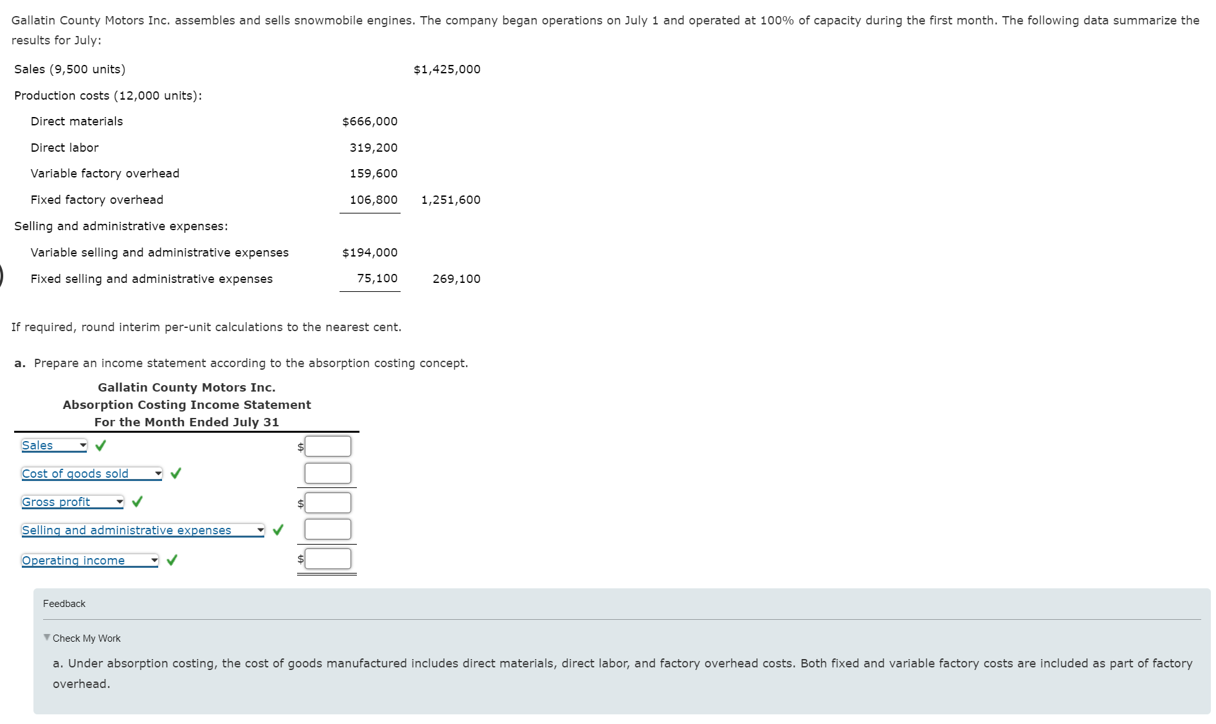Screen dimensions: 1216x724
Task: Open Selling and administrative expenses dropdown
Action: click(143, 530)
